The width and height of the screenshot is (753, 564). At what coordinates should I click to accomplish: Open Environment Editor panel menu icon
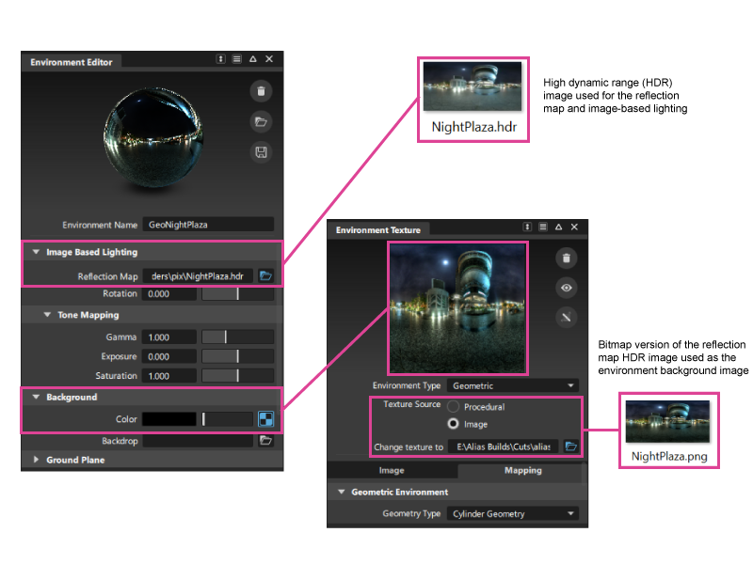pos(237,59)
